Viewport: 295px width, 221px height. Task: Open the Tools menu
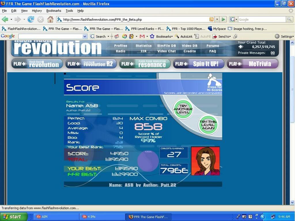point(69,11)
